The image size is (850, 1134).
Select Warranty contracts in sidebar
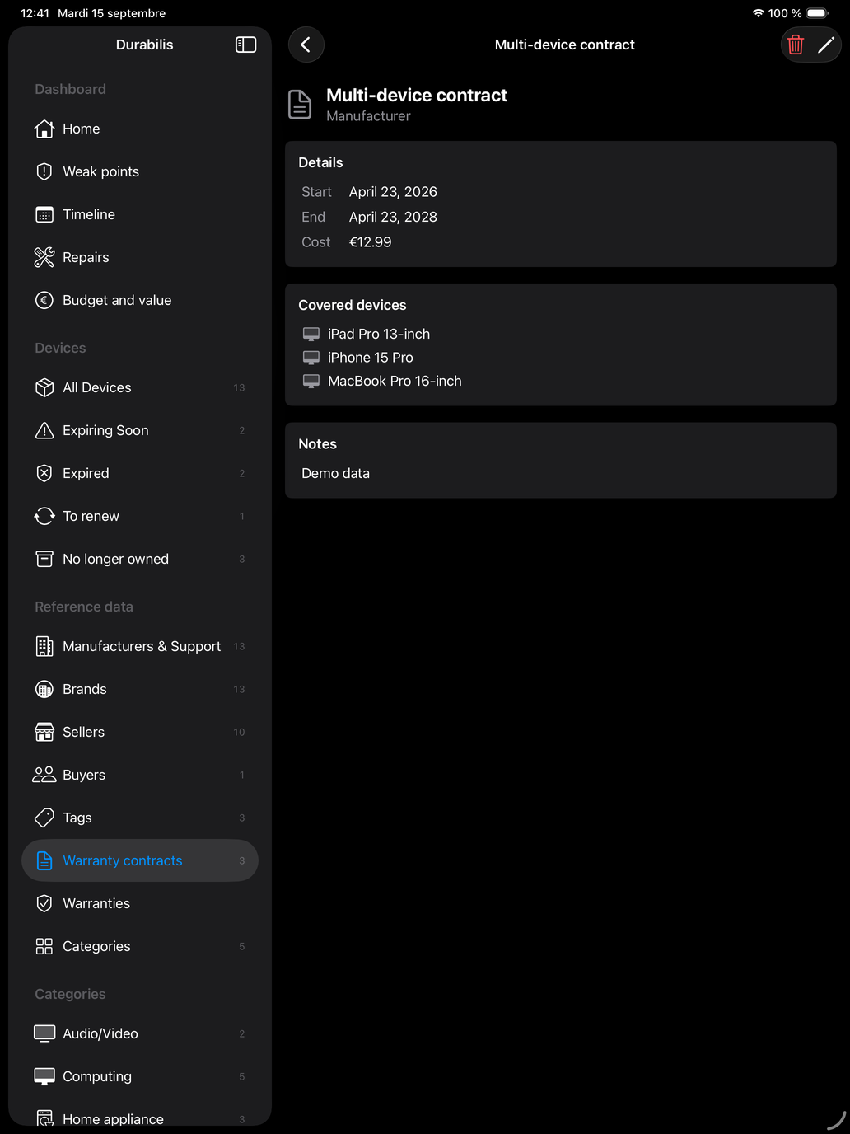tap(140, 860)
